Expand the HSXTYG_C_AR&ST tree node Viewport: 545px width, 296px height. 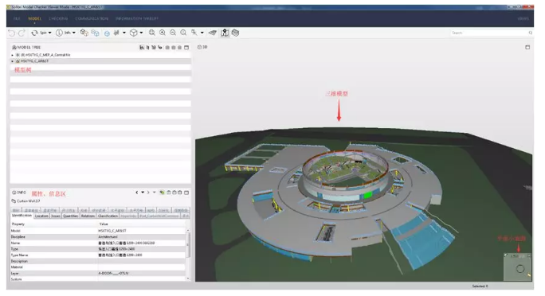[x=13, y=61]
